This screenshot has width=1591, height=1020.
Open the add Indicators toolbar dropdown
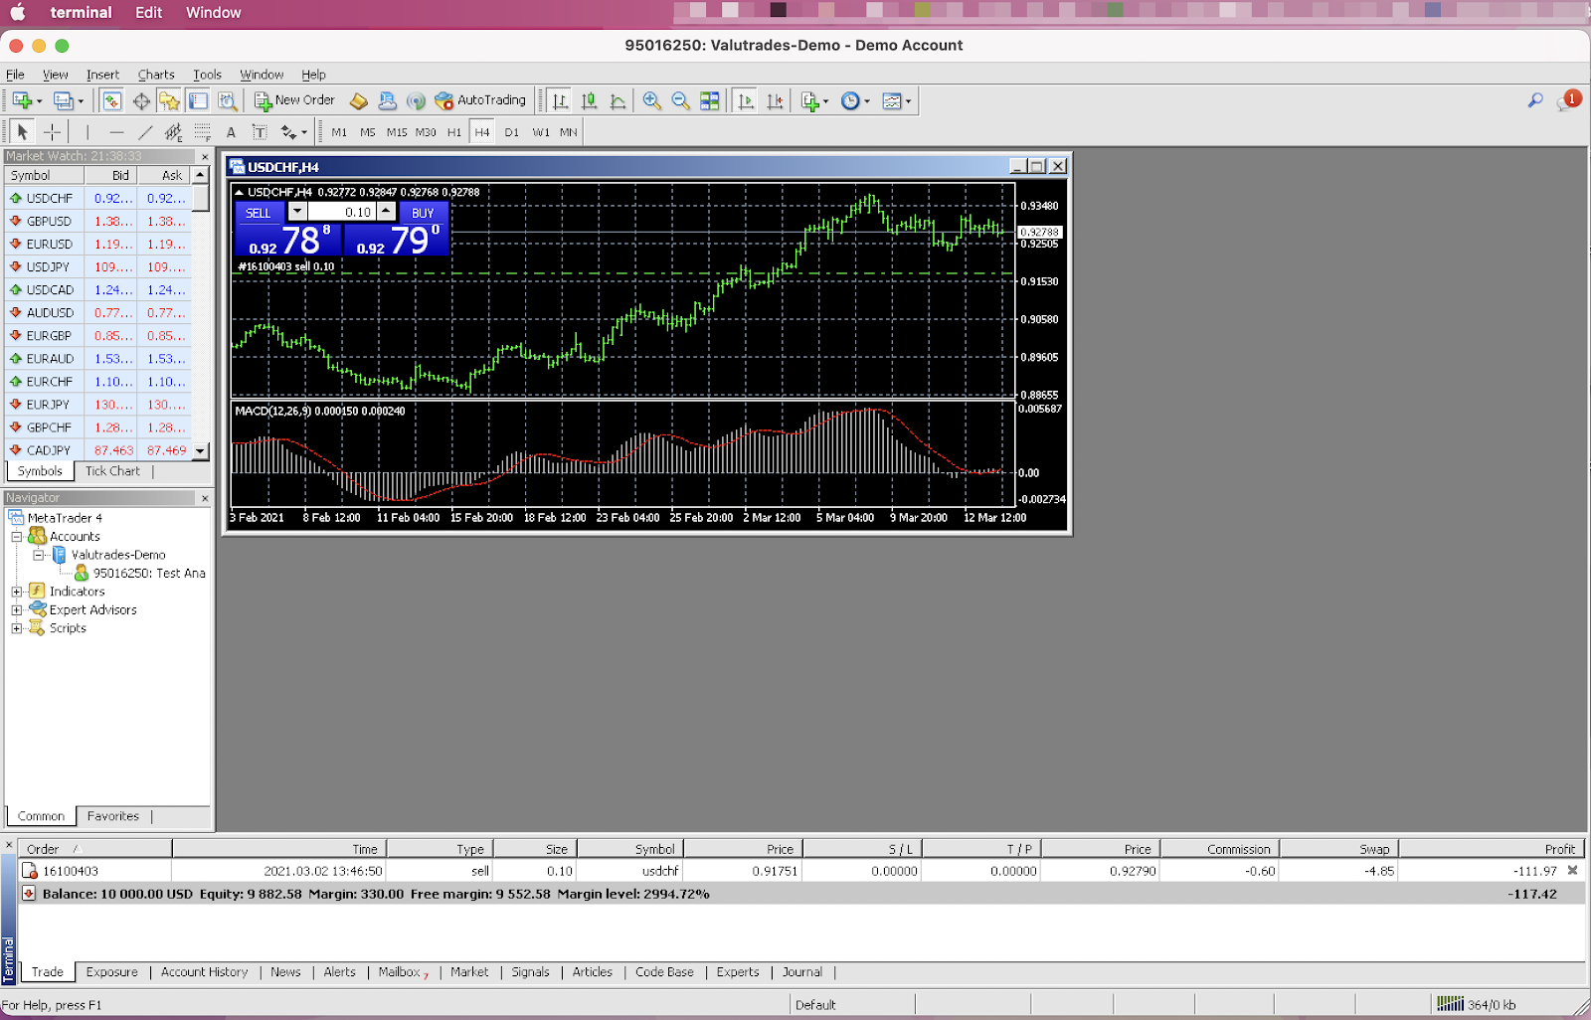pos(814,100)
